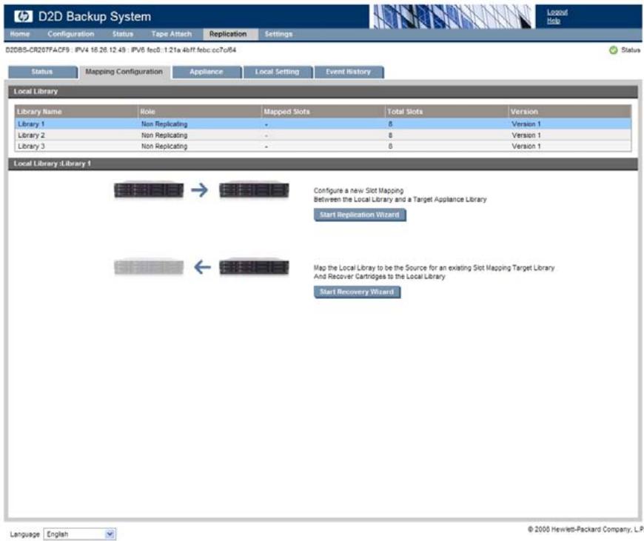Click the Status label at top right
The width and height of the screenshot is (644, 541).
[x=631, y=50]
